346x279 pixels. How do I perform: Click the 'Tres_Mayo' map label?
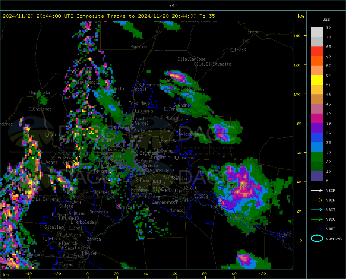(x=139, y=103)
